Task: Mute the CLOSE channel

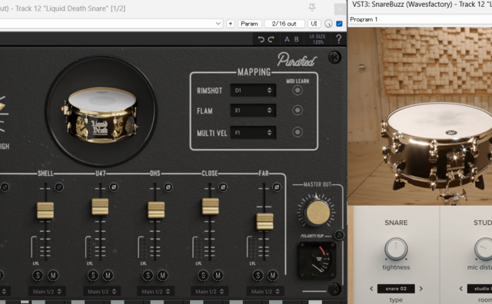Action: click(218, 276)
